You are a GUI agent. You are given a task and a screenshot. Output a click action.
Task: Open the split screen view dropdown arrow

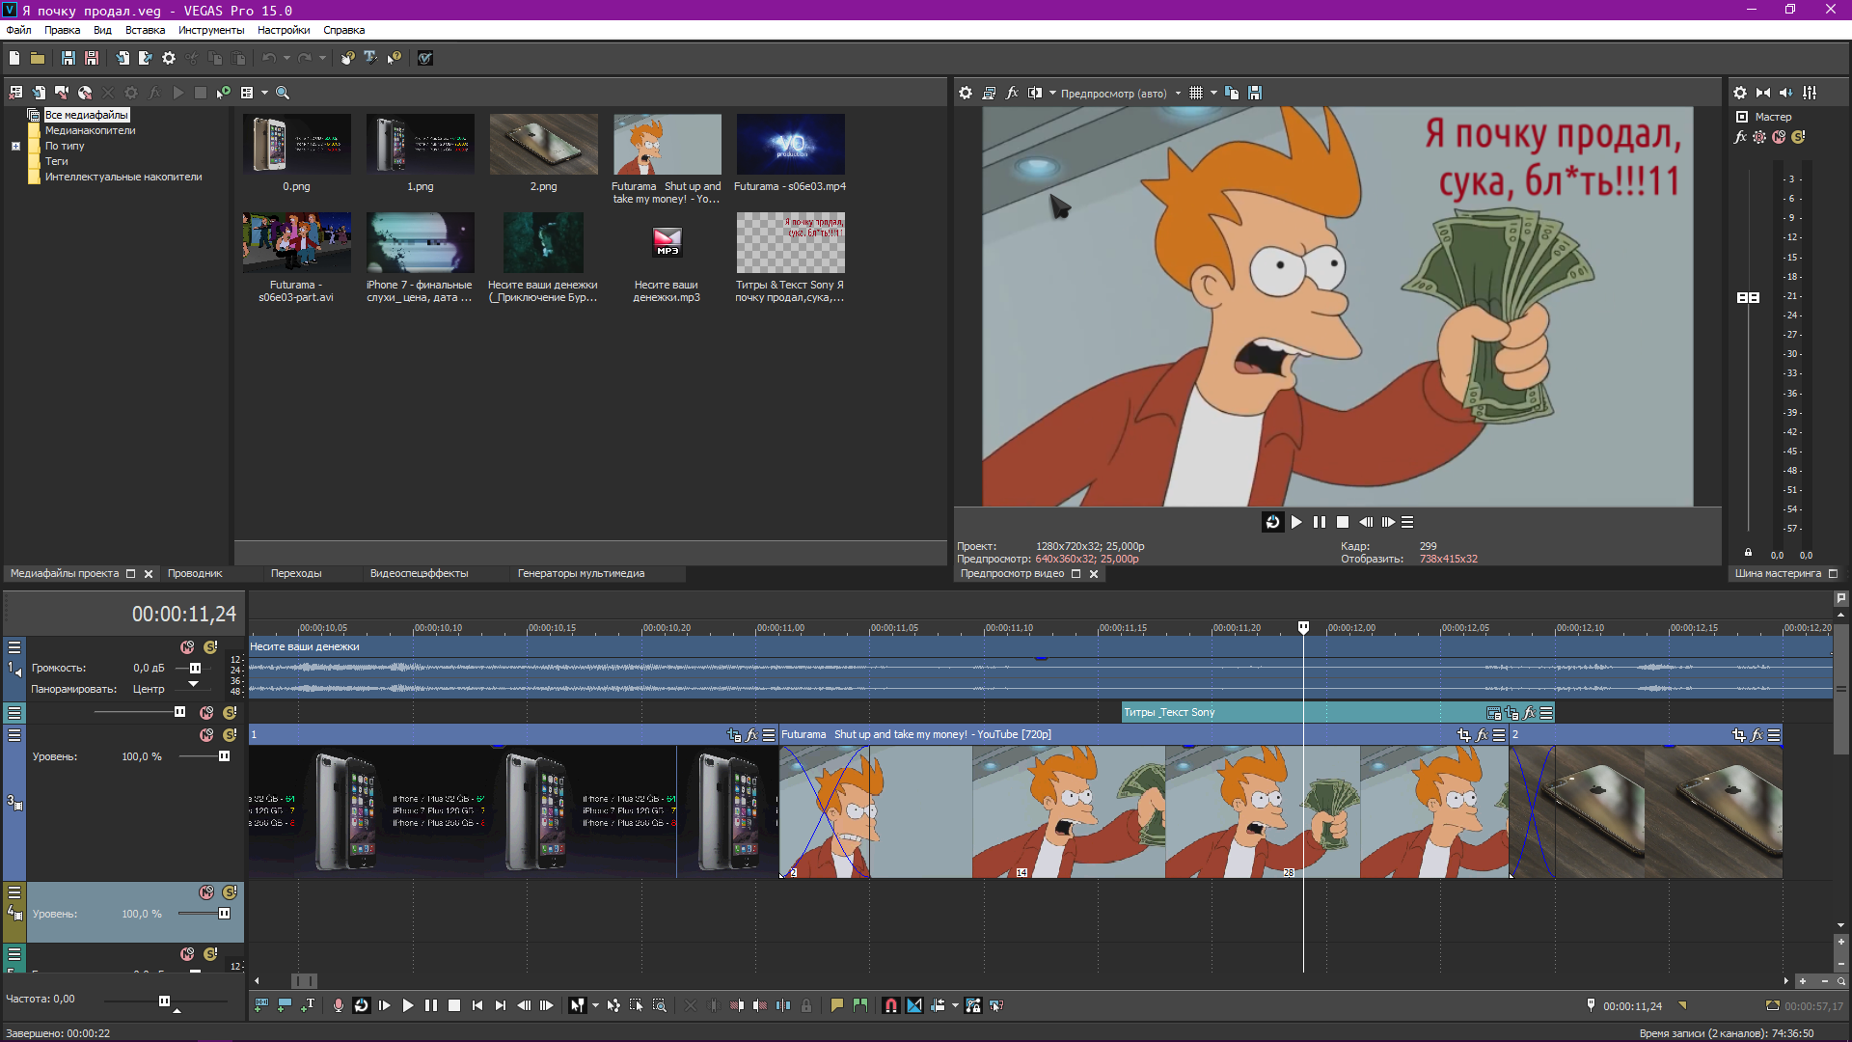[x=1052, y=93]
